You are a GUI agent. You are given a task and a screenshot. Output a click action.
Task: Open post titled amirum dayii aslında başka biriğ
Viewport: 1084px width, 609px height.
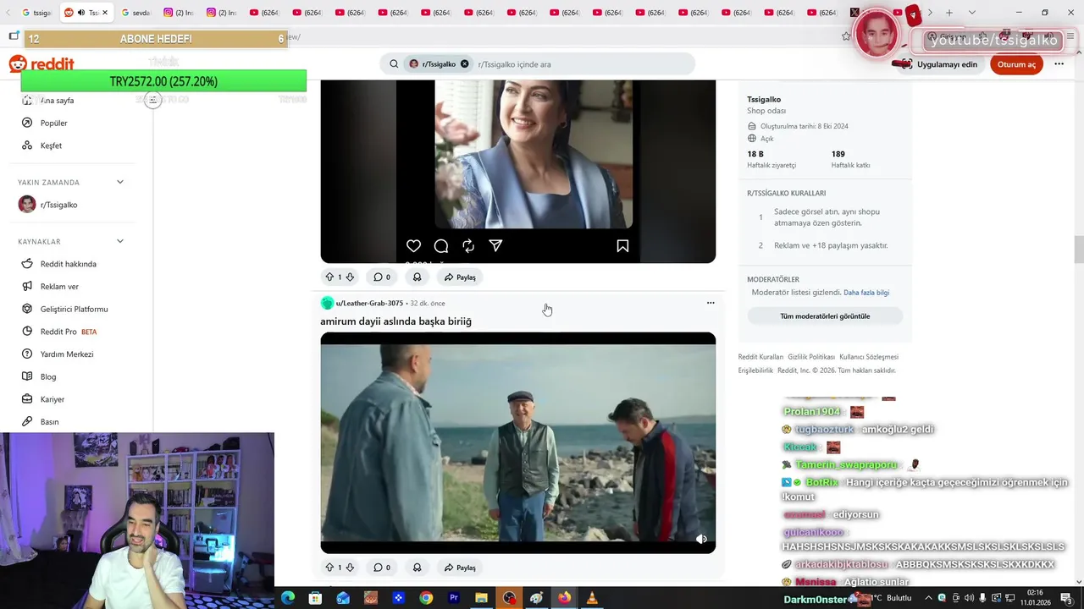coord(395,321)
